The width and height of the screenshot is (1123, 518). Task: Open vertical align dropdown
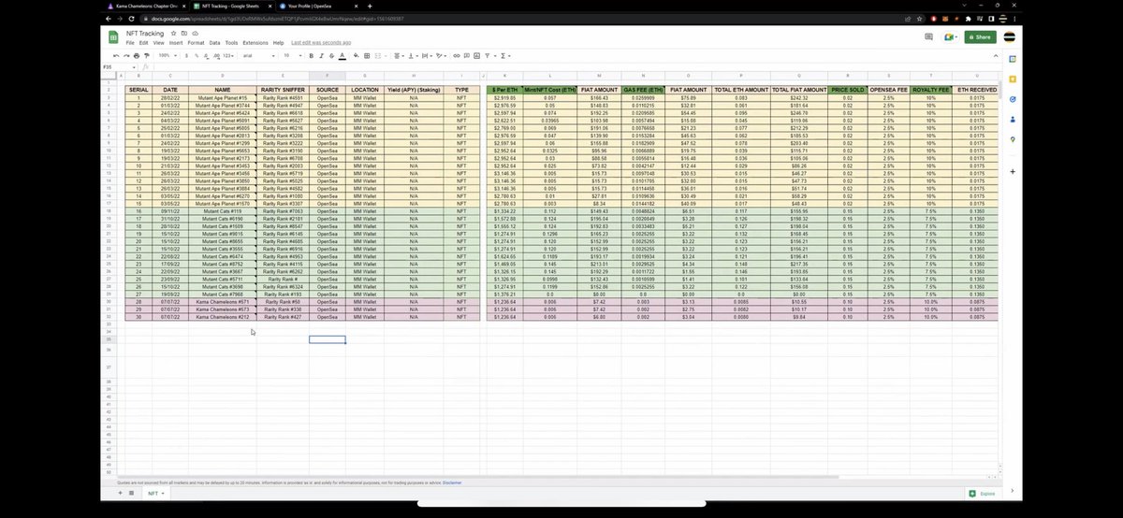[x=414, y=55]
